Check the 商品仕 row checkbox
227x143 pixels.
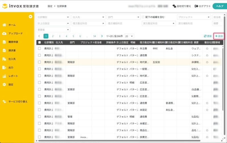tap(39, 130)
